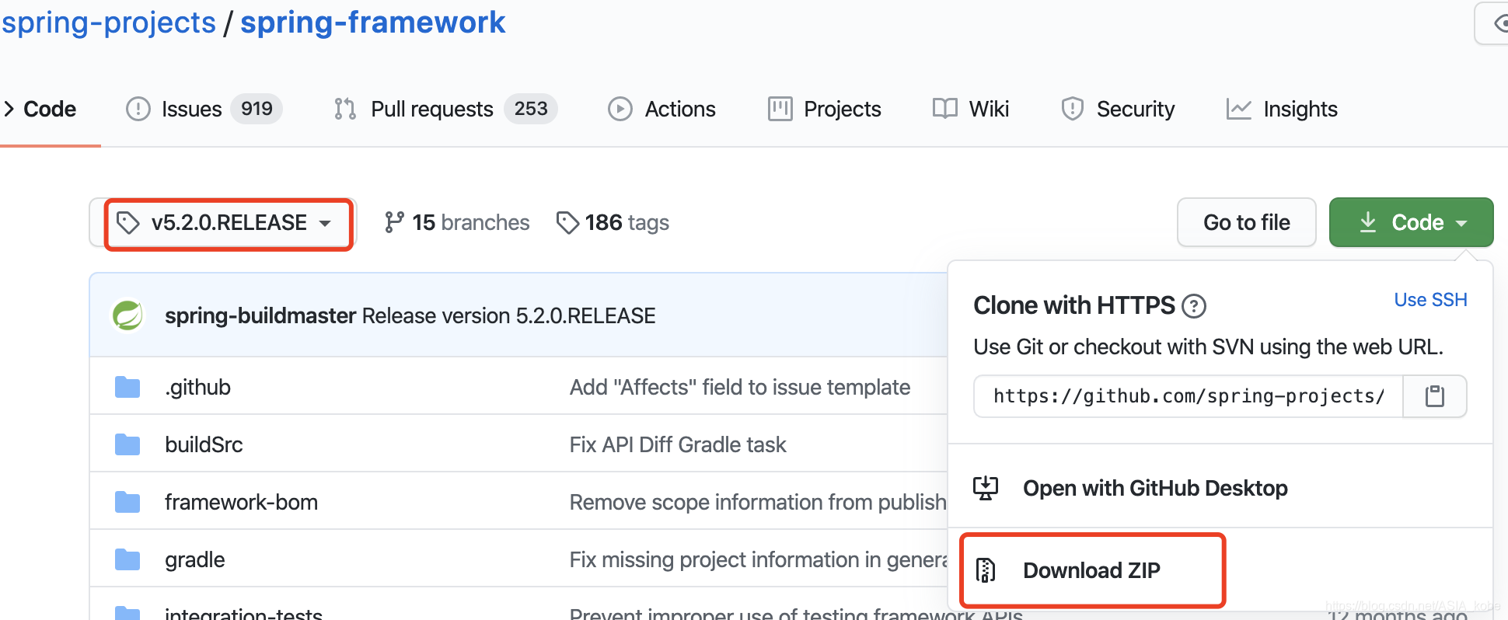The height and width of the screenshot is (620, 1508).
Task: Open the Release version 5.2.0.RELEASE commit
Action: [x=509, y=316]
